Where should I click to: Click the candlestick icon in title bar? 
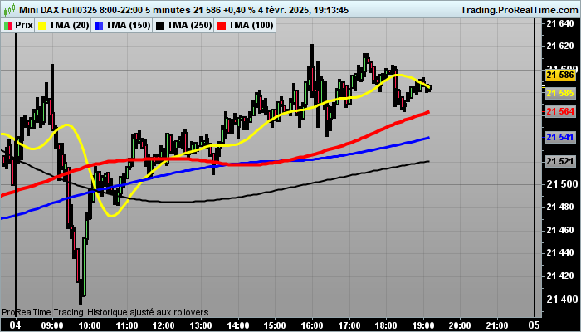(10, 10)
